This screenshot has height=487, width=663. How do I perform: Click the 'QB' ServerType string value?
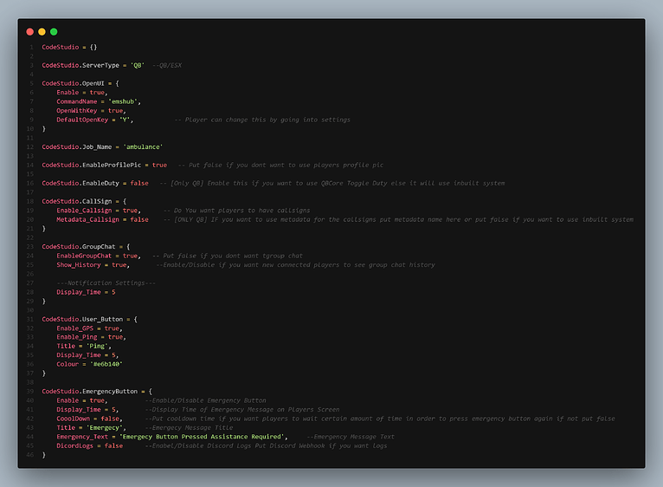pos(137,65)
